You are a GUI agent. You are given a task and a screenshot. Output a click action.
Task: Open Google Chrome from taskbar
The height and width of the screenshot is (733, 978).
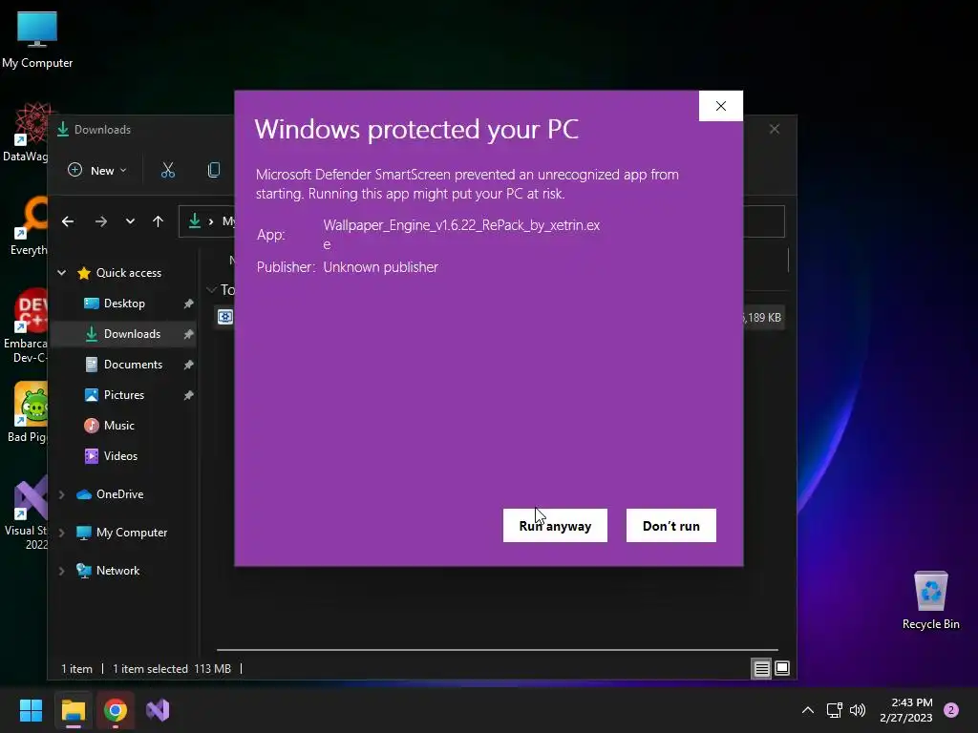116,710
